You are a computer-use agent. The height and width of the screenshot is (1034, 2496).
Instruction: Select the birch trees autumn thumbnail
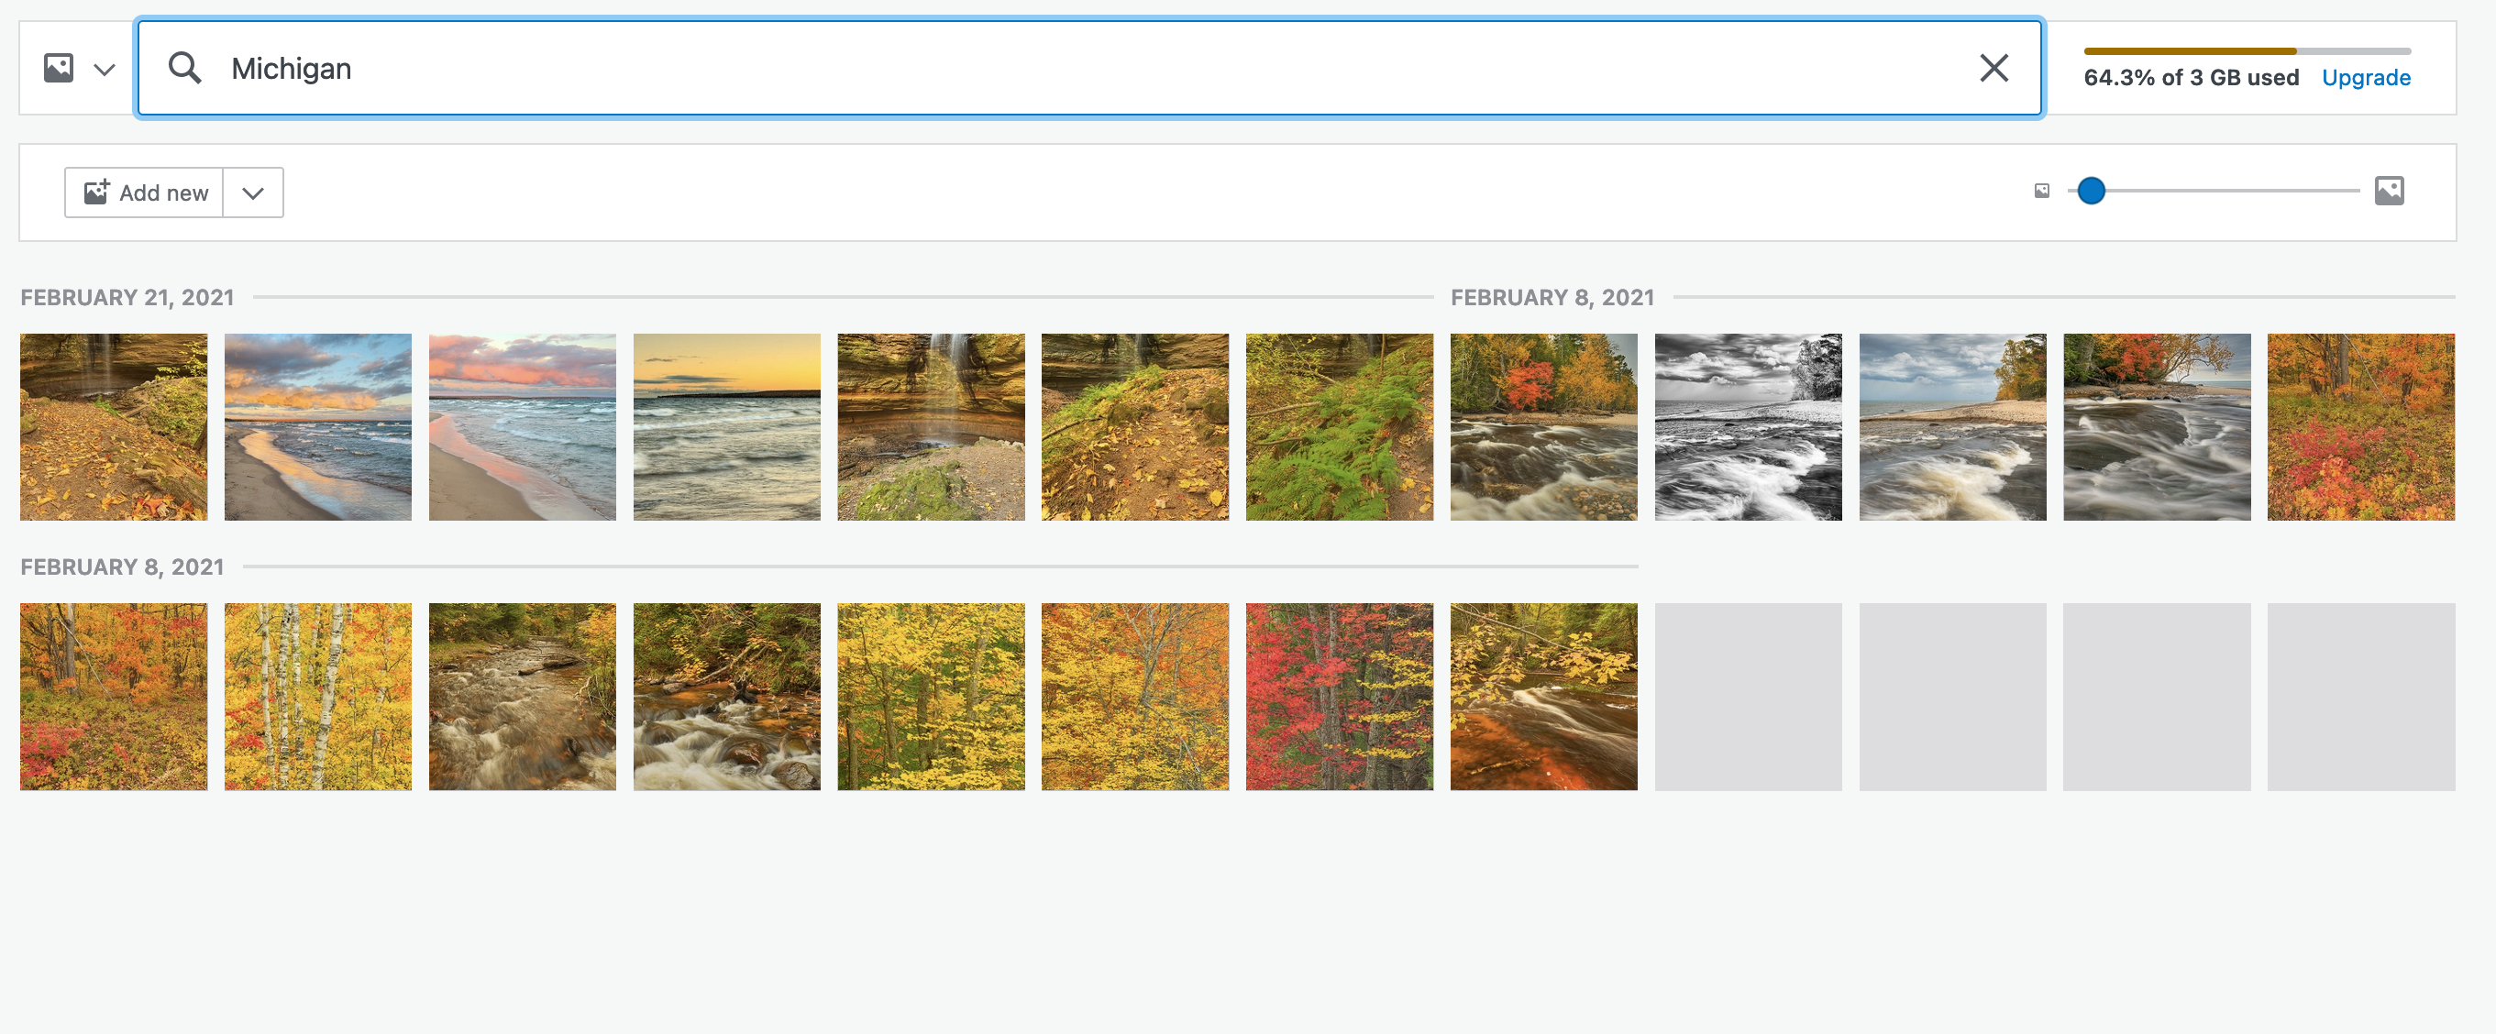click(318, 696)
